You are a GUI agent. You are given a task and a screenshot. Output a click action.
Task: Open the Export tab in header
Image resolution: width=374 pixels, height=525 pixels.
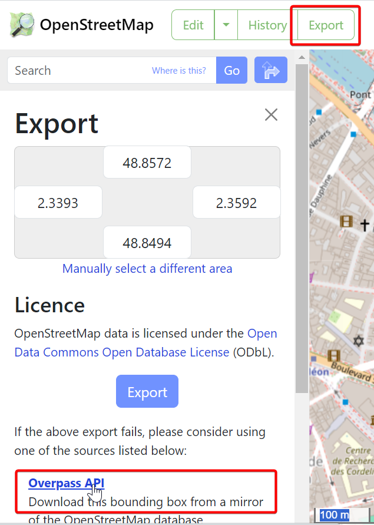(326, 25)
